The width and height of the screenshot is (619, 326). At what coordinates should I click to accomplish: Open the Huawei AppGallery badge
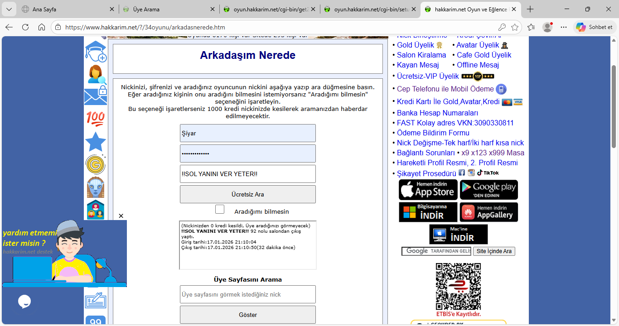pos(489,212)
